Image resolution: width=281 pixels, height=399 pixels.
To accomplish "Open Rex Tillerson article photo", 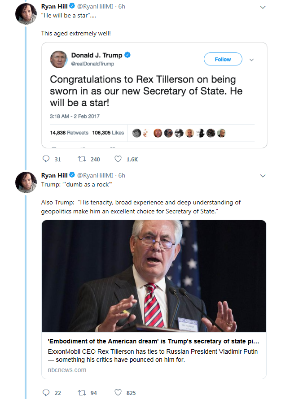I will pos(154,276).
